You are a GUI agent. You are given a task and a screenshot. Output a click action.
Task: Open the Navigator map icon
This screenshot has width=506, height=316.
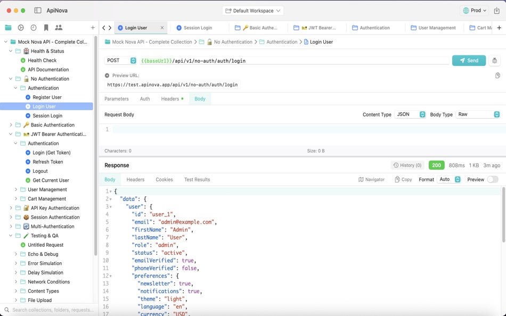[361, 180]
